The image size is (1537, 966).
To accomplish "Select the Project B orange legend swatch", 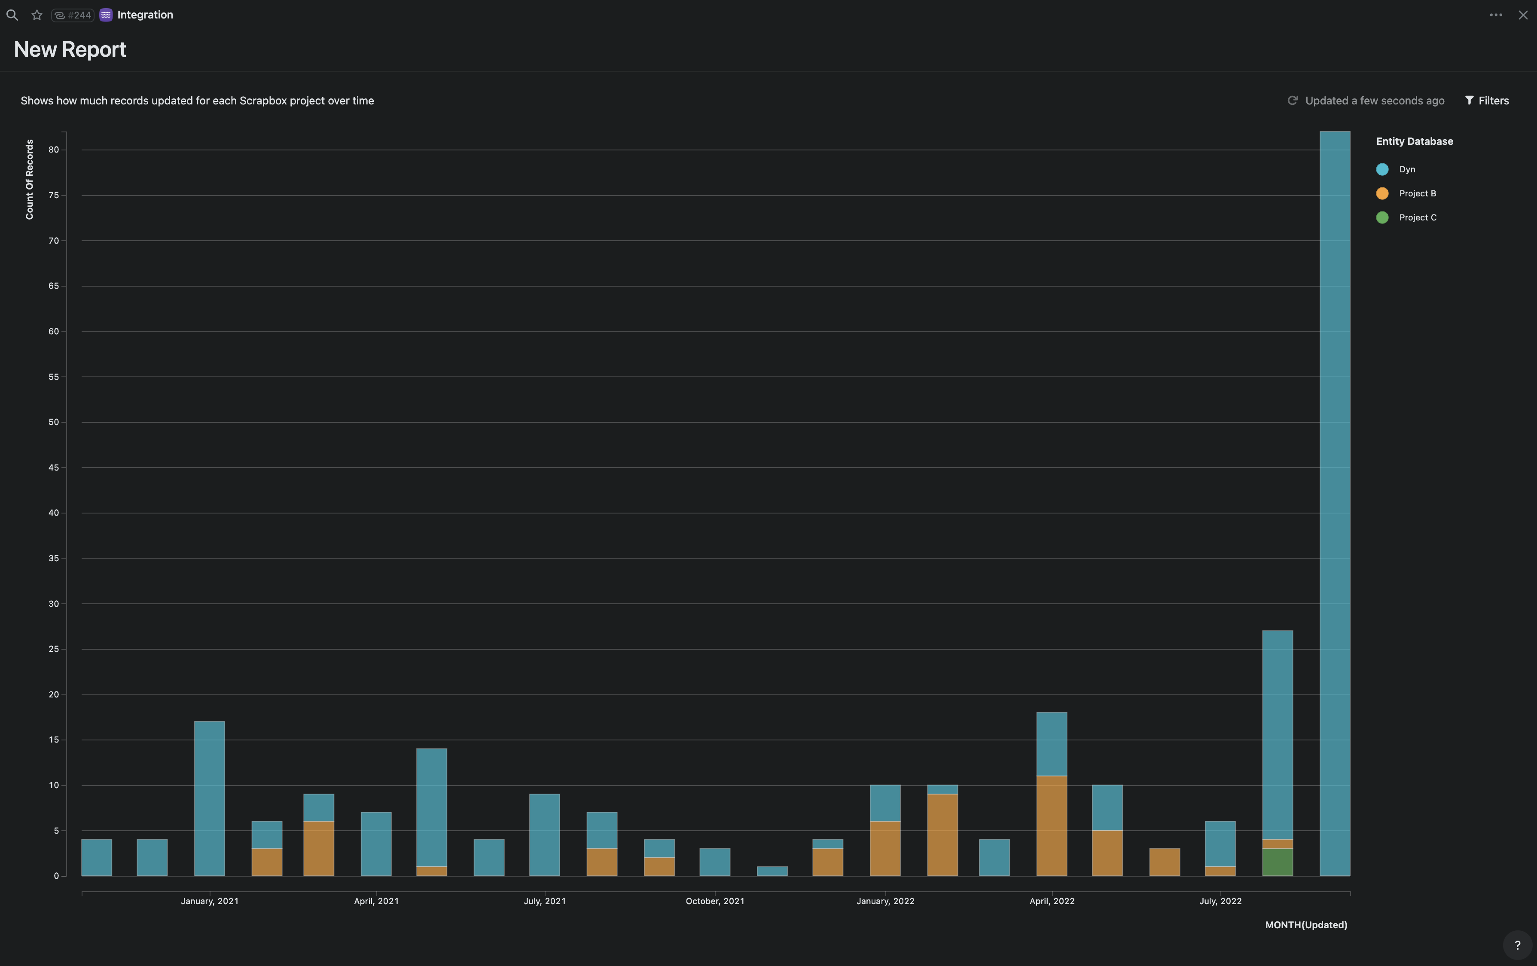I will pyautogui.click(x=1382, y=193).
